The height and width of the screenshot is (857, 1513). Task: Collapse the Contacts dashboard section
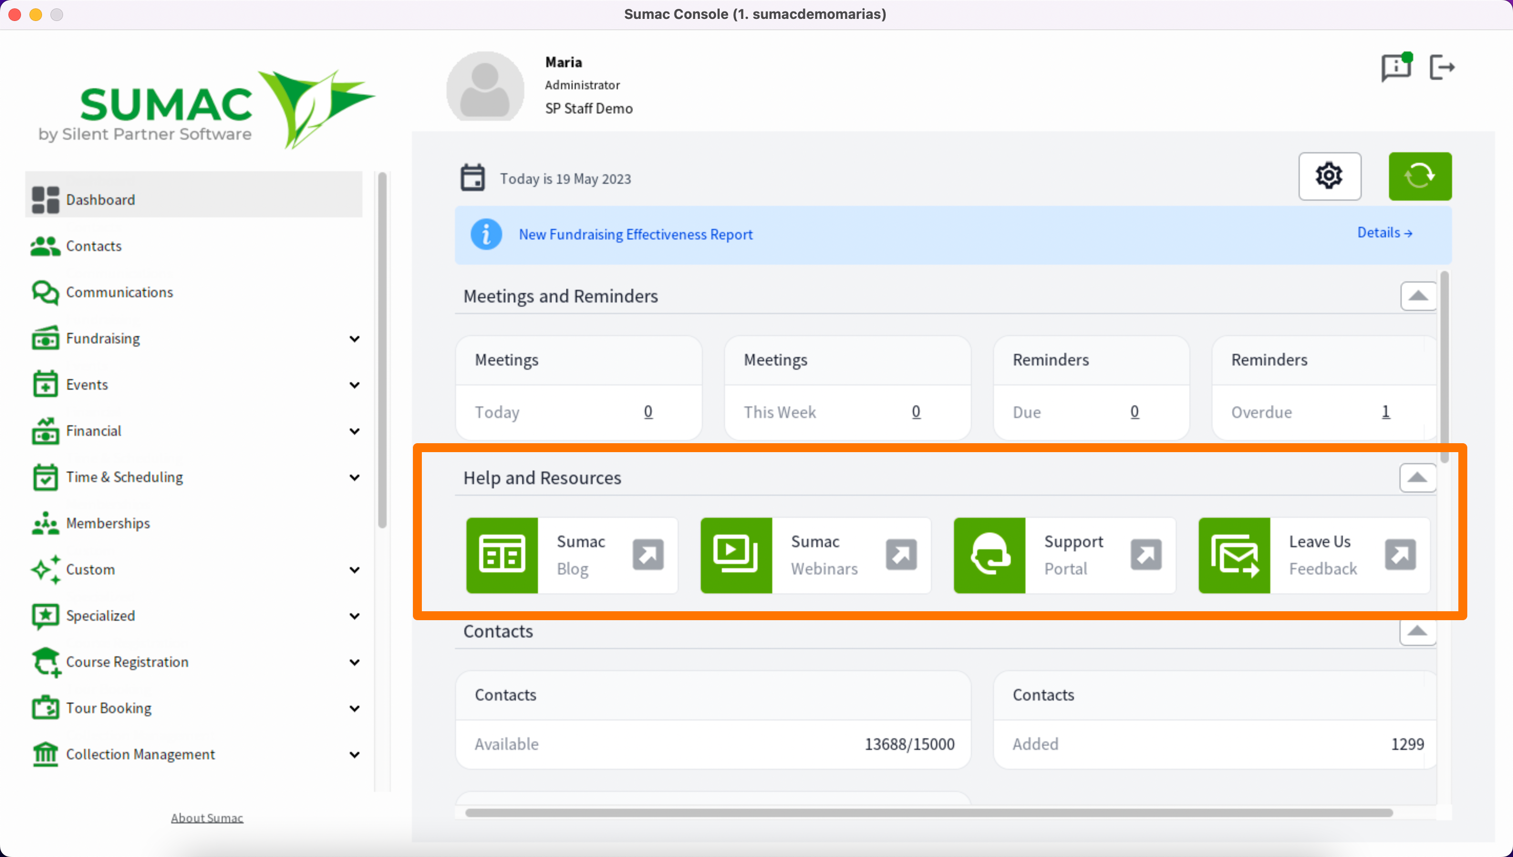point(1417,631)
